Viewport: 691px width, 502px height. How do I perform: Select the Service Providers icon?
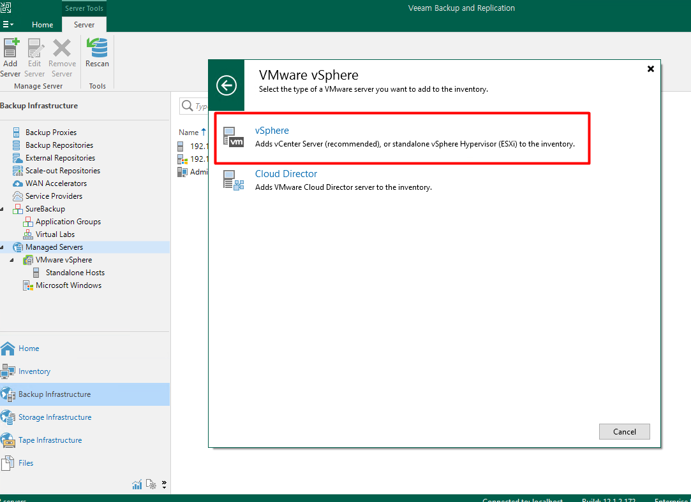(x=18, y=196)
